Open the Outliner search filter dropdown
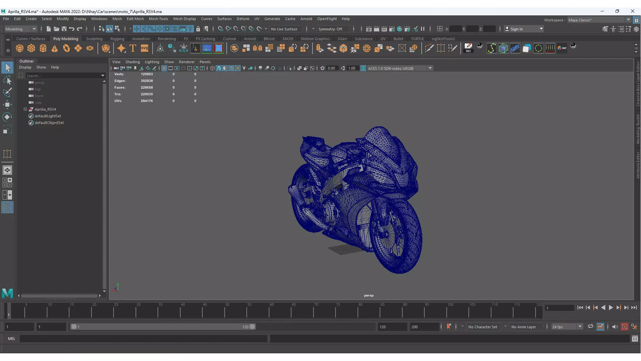The image size is (641, 361). [103, 76]
